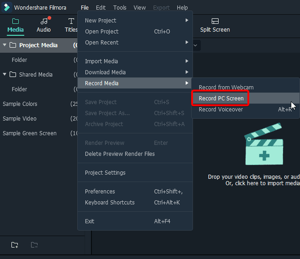Click the delete folder icon

click(x=34, y=245)
